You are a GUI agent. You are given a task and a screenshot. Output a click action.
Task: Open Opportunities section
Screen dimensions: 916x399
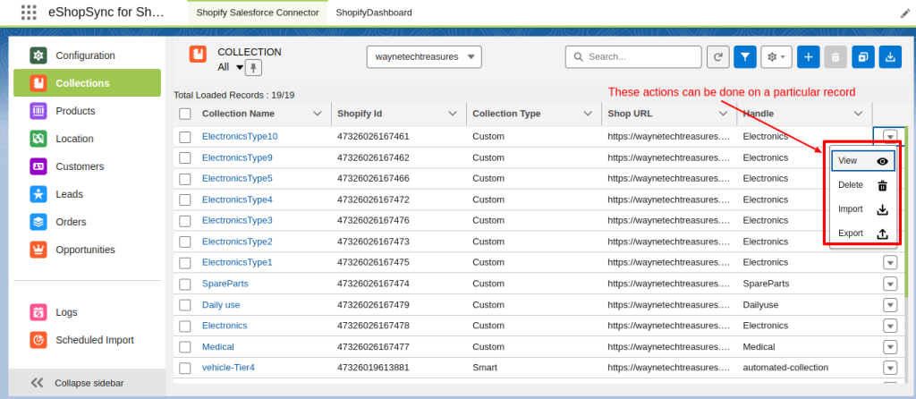tap(87, 250)
